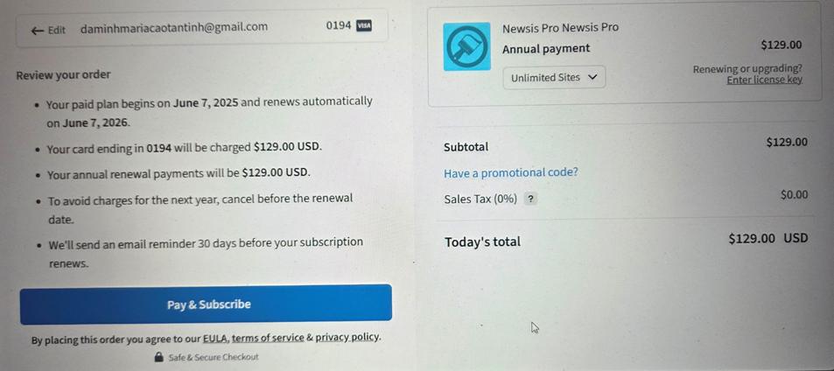The image size is (834, 371).
Task: Click the Enter license key link
Action: pos(764,80)
